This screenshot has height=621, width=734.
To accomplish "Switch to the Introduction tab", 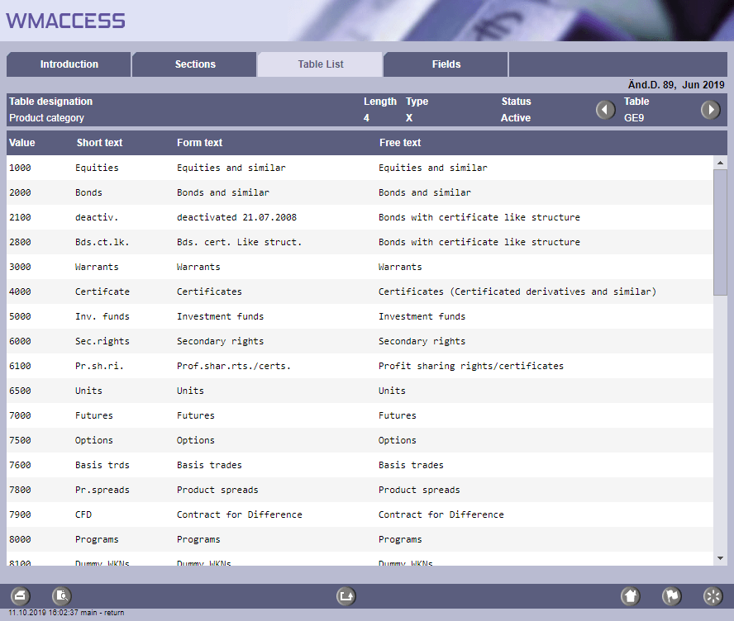I will tap(69, 64).
